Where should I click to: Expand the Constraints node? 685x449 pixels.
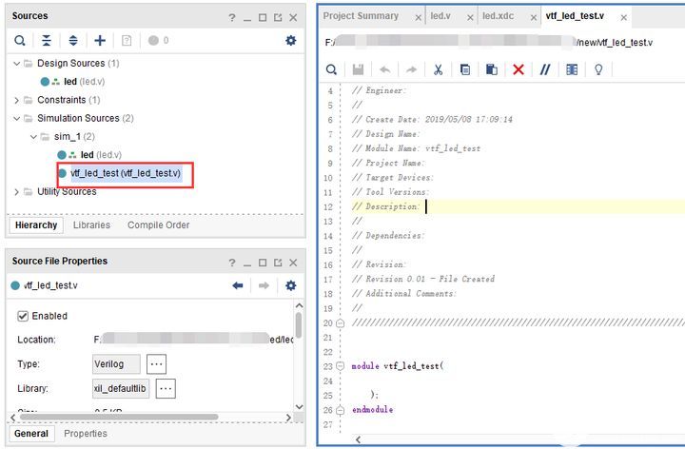pyautogui.click(x=16, y=101)
